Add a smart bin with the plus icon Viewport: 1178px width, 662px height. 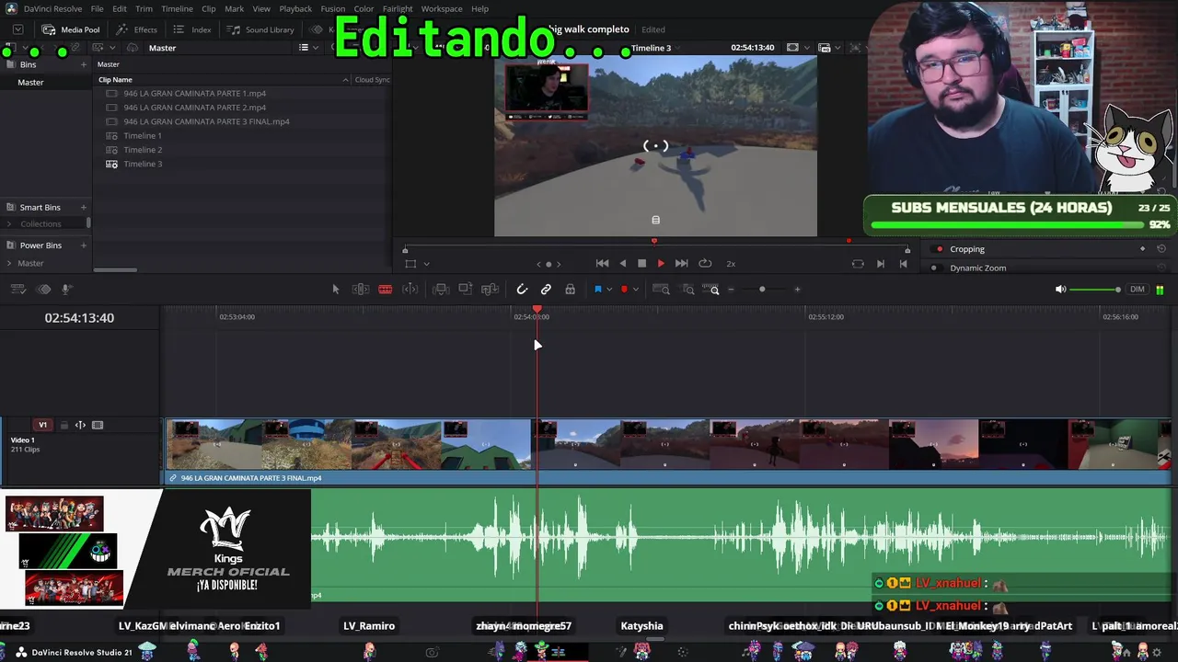click(x=84, y=207)
